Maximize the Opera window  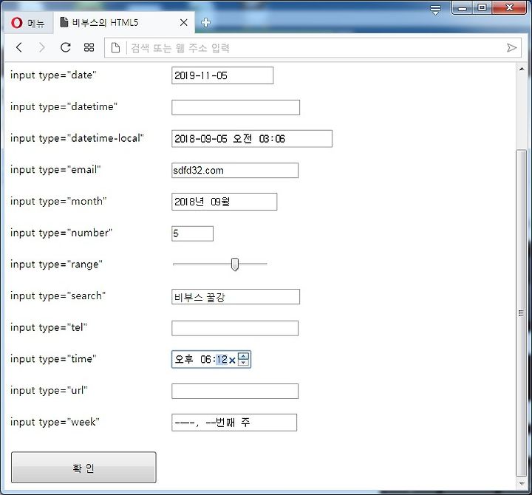click(x=482, y=7)
